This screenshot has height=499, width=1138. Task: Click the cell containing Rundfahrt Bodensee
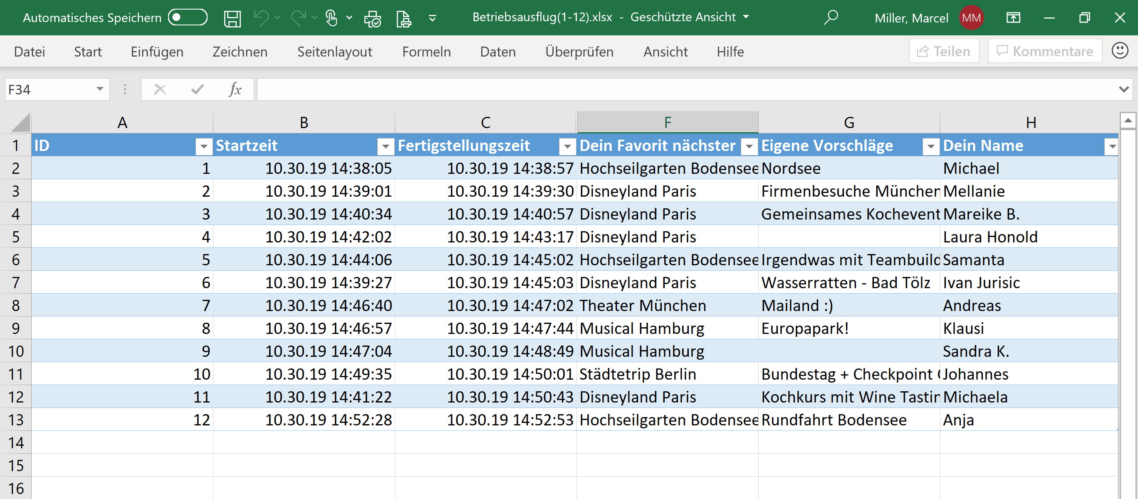click(x=849, y=420)
